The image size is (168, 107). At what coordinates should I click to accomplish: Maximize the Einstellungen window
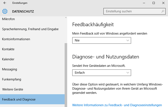pyautogui.click(x=154, y=3)
